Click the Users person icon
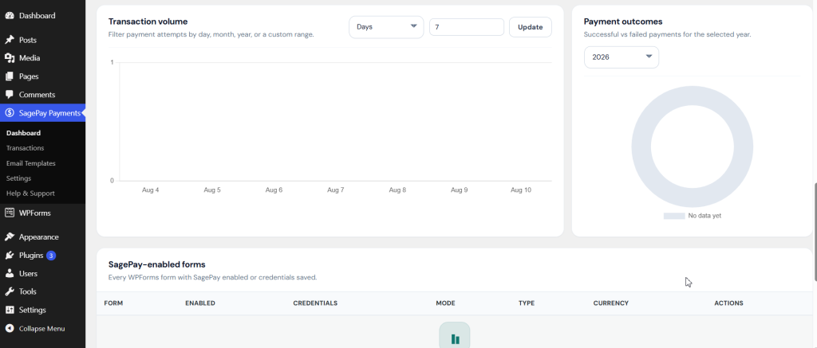This screenshot has height=348, width=817. tap(10, 274)
